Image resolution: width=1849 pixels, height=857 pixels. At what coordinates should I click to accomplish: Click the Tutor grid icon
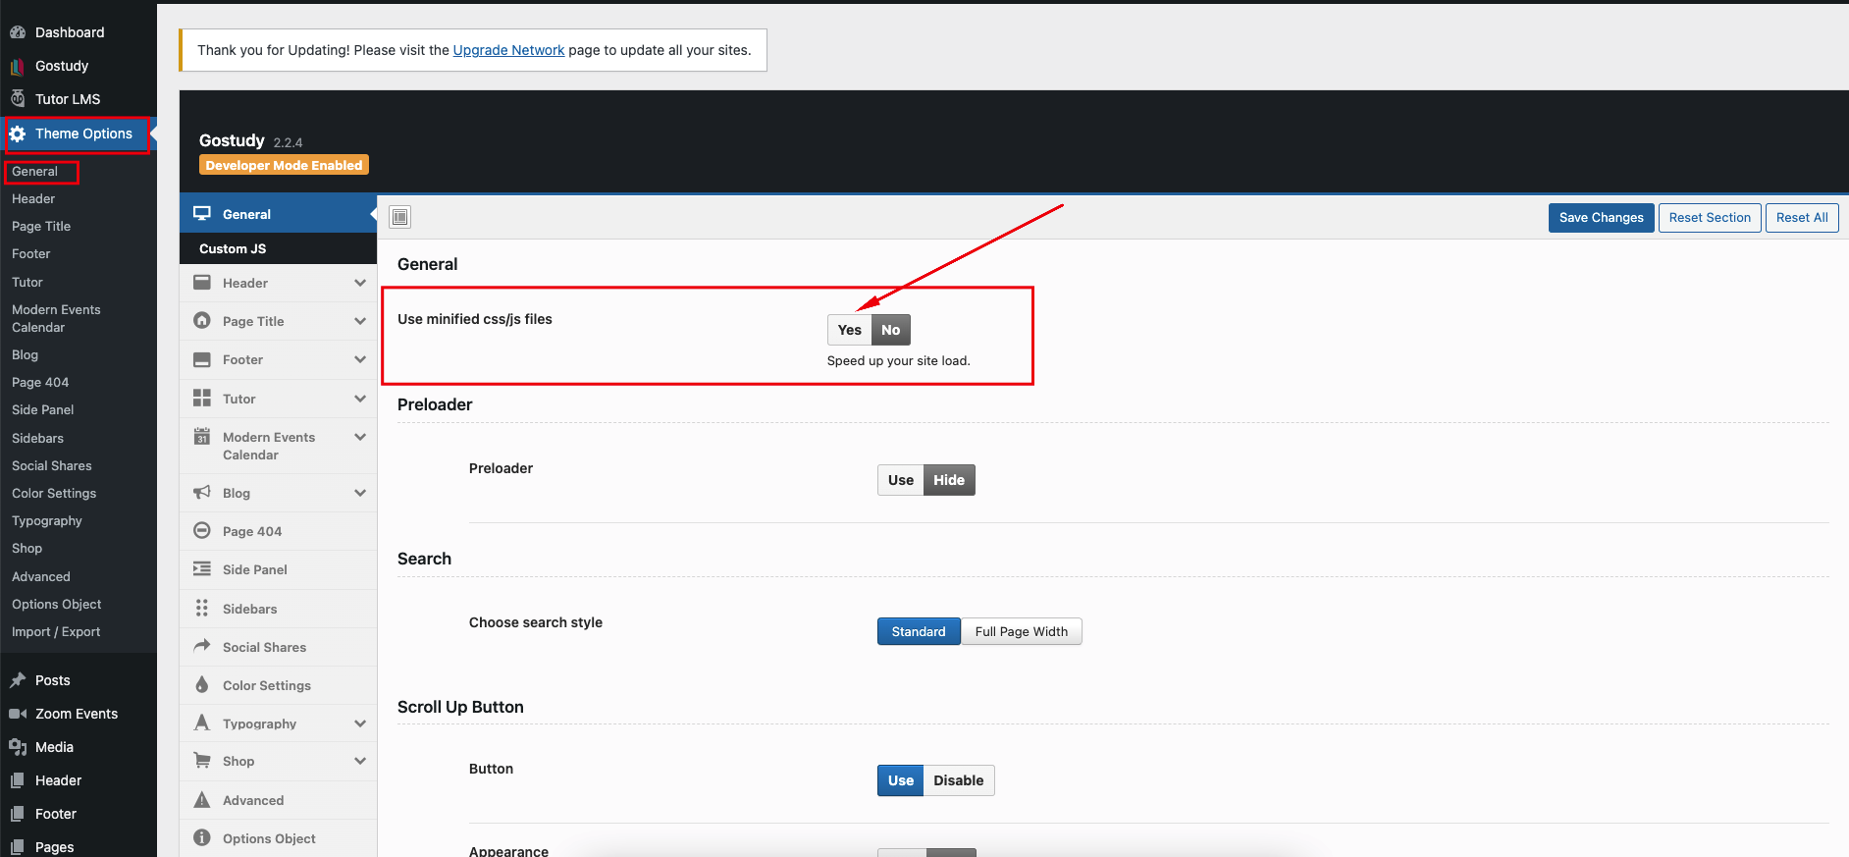coord(202,398)
